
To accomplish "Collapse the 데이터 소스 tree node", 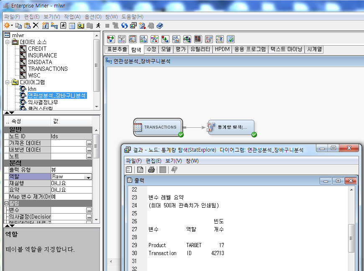I will [8, 42].
